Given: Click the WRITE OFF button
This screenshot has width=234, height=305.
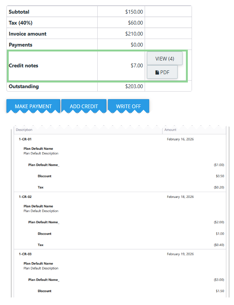Looking at the screenshot, I should 128,106.
